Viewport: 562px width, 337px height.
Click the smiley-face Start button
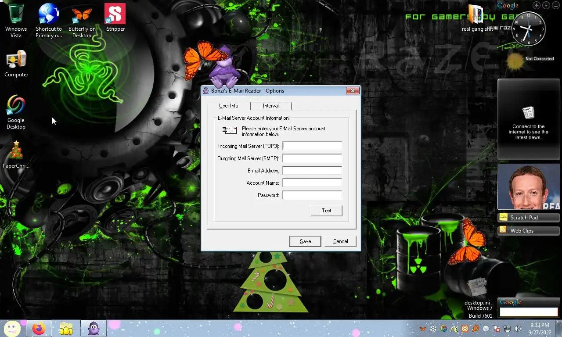(12, 328)
